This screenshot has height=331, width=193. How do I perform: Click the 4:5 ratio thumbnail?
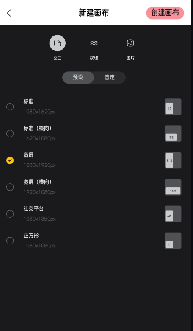(x=173, y=214)
